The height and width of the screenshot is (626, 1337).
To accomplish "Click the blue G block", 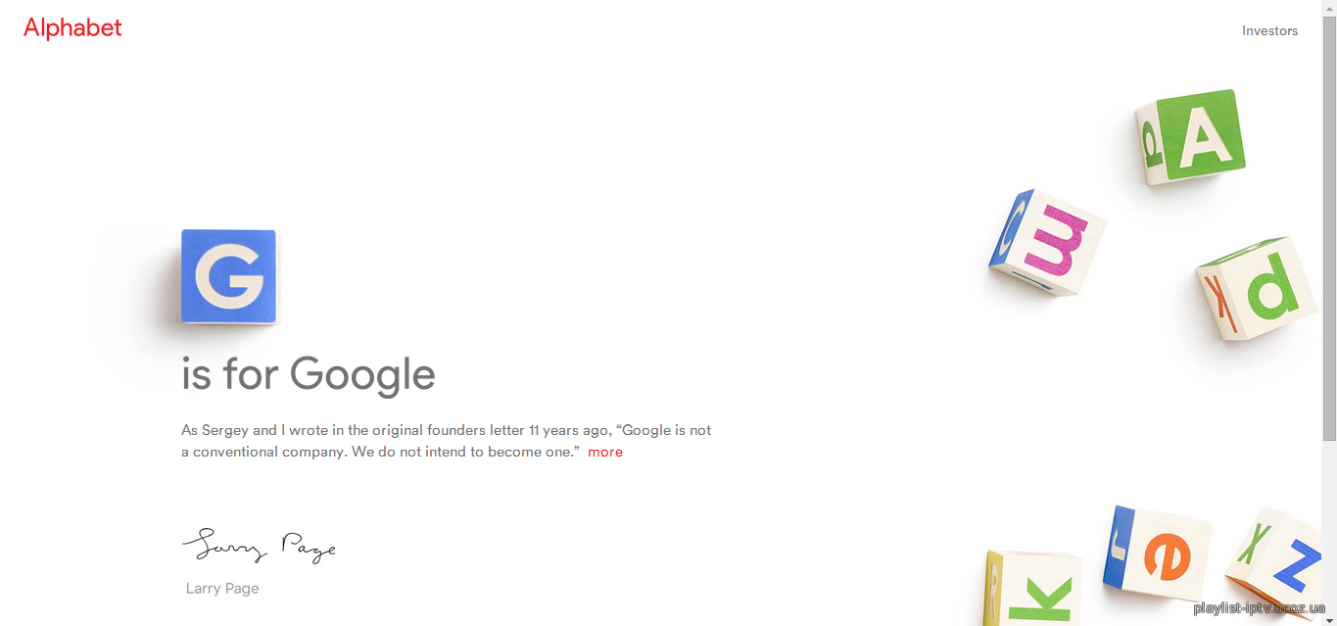I will (x=228, y=276).
